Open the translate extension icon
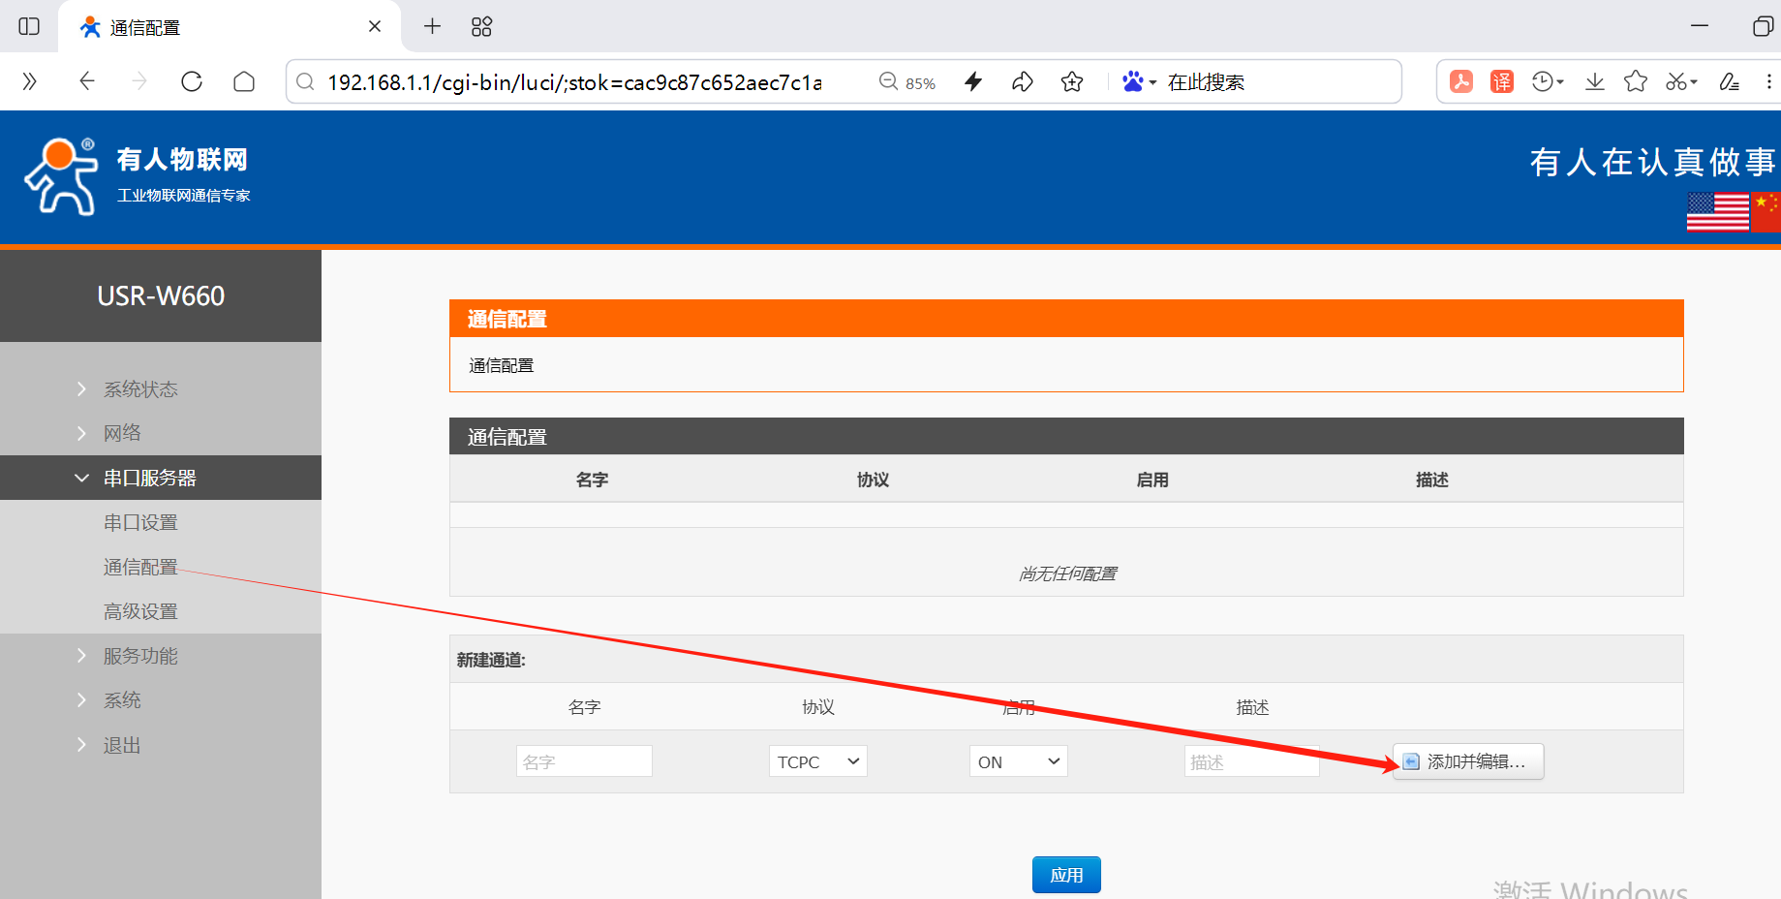Image resolution: width=1781 pixels, height=899 pixels. point(1501,82)
